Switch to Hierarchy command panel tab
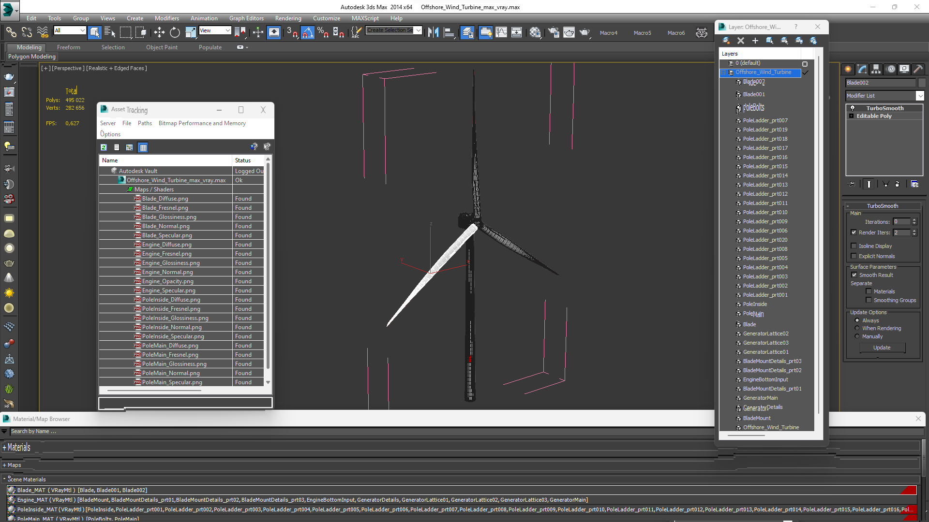Viewport: 929px width, 522px height. point(876,69)
